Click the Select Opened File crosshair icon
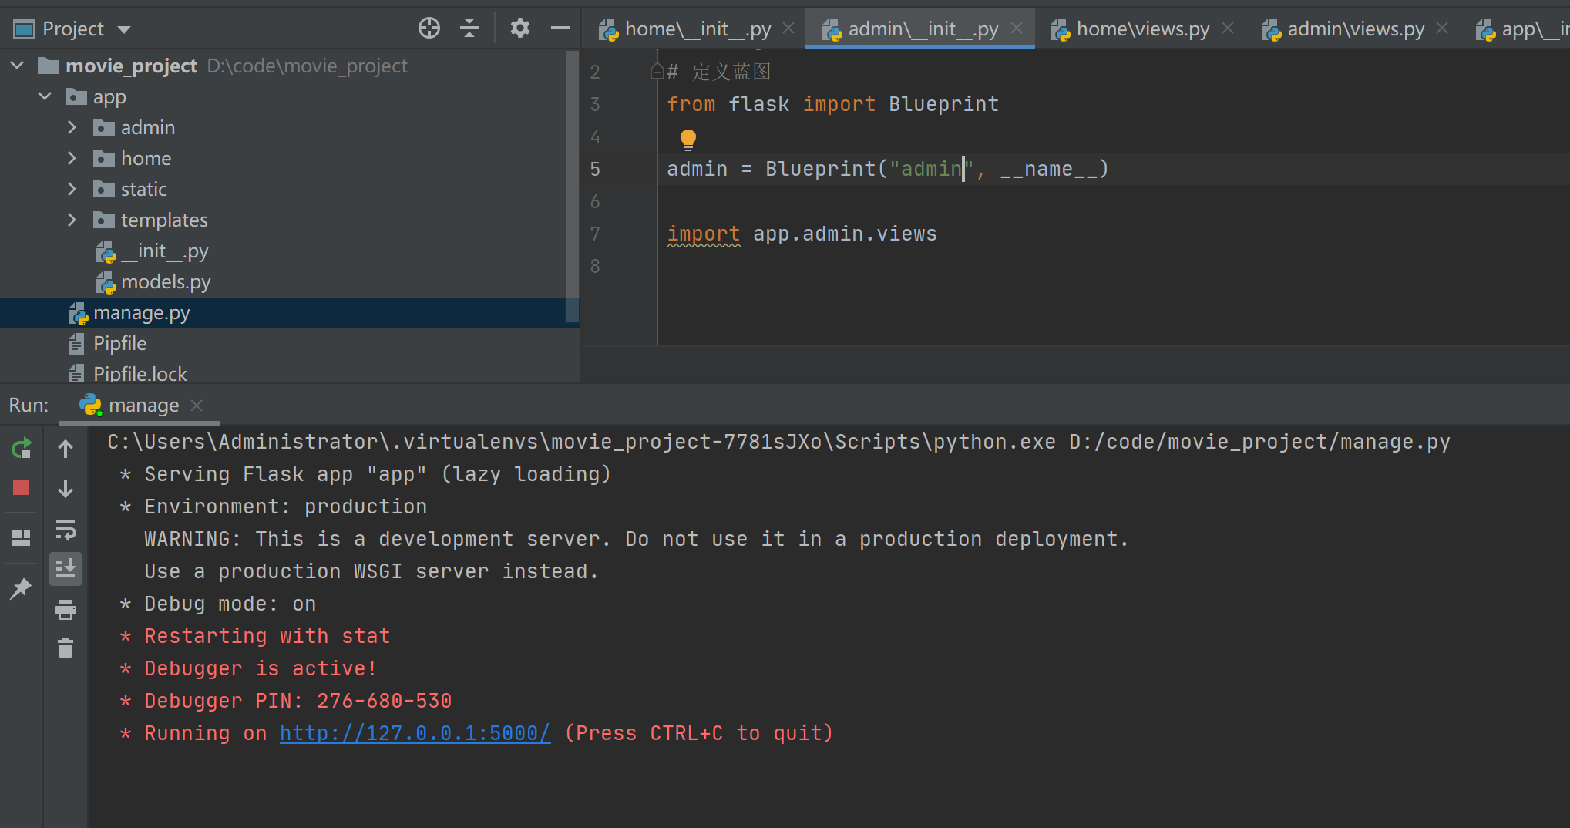The width and height of the screenshot is (1570, 828). [x=429, y=29]
